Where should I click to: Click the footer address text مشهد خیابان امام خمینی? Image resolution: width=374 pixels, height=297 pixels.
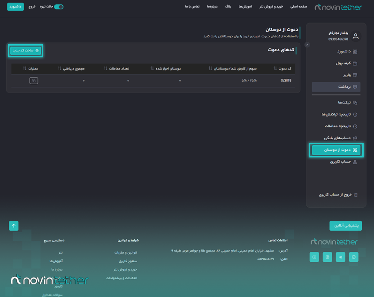tap(222, 250)
